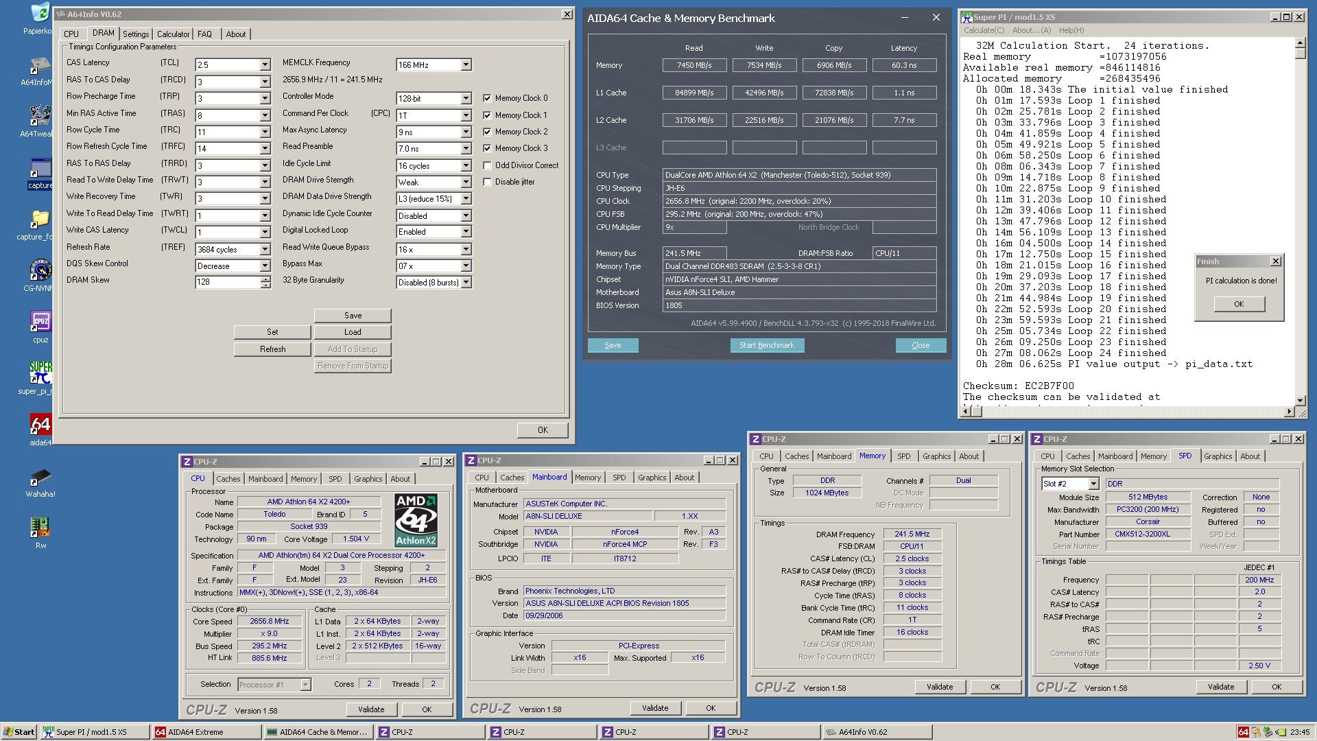Viewport: 1317px width, 741px height.
Task: Open the CAS Latency dropdown
Action: tap(265, 65)
